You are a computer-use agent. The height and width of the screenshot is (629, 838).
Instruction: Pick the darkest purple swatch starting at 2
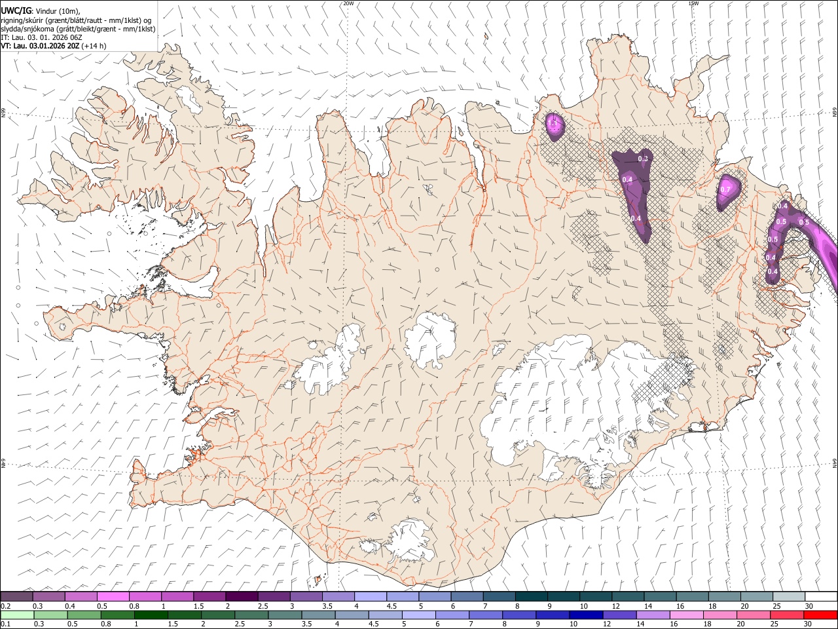(x=241, y=597)
